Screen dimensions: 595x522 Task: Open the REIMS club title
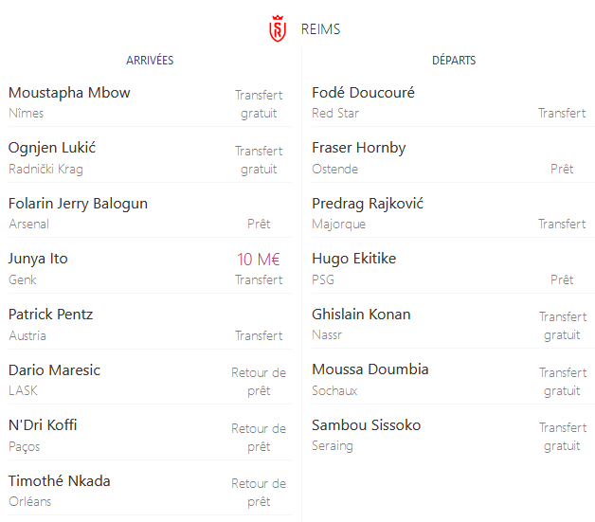[320, 29]
